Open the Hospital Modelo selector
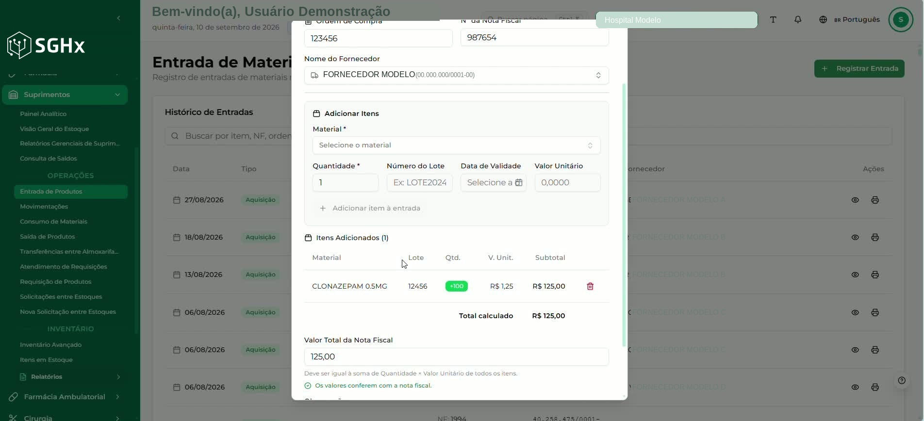Screen dimensions: 924x421 click(676, 20)
